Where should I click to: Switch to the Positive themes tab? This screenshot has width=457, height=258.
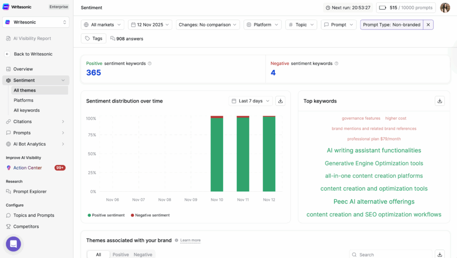click(120, 254)
